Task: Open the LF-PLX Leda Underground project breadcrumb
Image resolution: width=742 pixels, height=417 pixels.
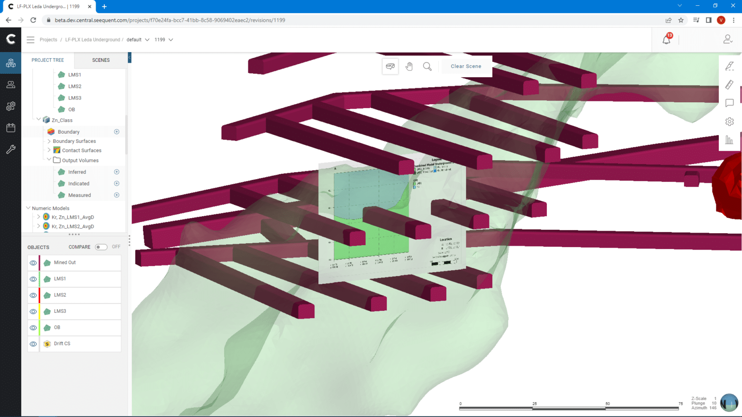Action: pos(93,40)
